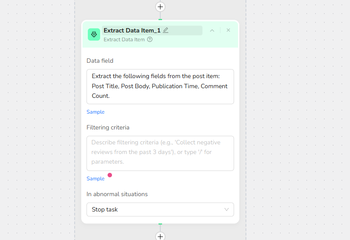Open the Sample link under Data field

click(x=95, y=112)
